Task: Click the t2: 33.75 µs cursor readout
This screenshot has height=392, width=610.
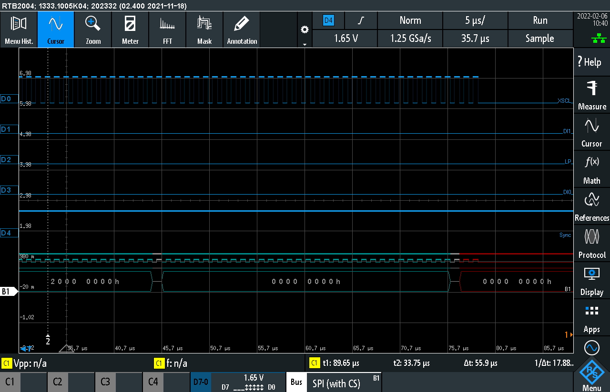Action: [411, 363]
